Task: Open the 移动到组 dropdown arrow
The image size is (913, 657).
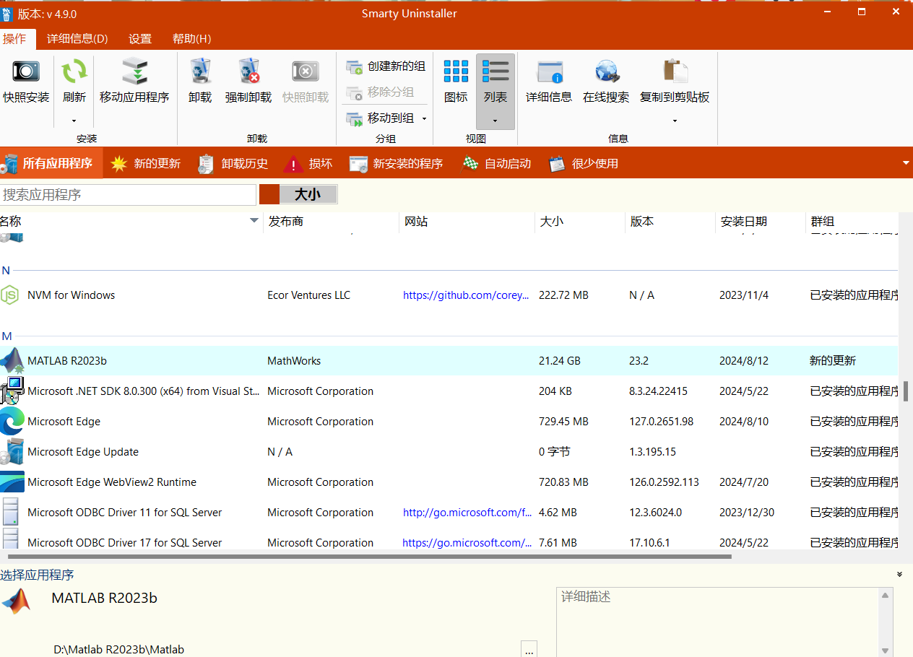Action: tap(423, 118)
